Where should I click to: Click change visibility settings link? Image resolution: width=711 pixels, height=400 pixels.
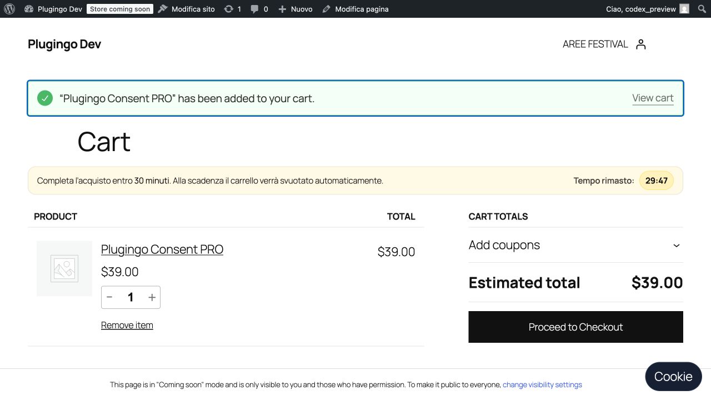click(542, 384)
